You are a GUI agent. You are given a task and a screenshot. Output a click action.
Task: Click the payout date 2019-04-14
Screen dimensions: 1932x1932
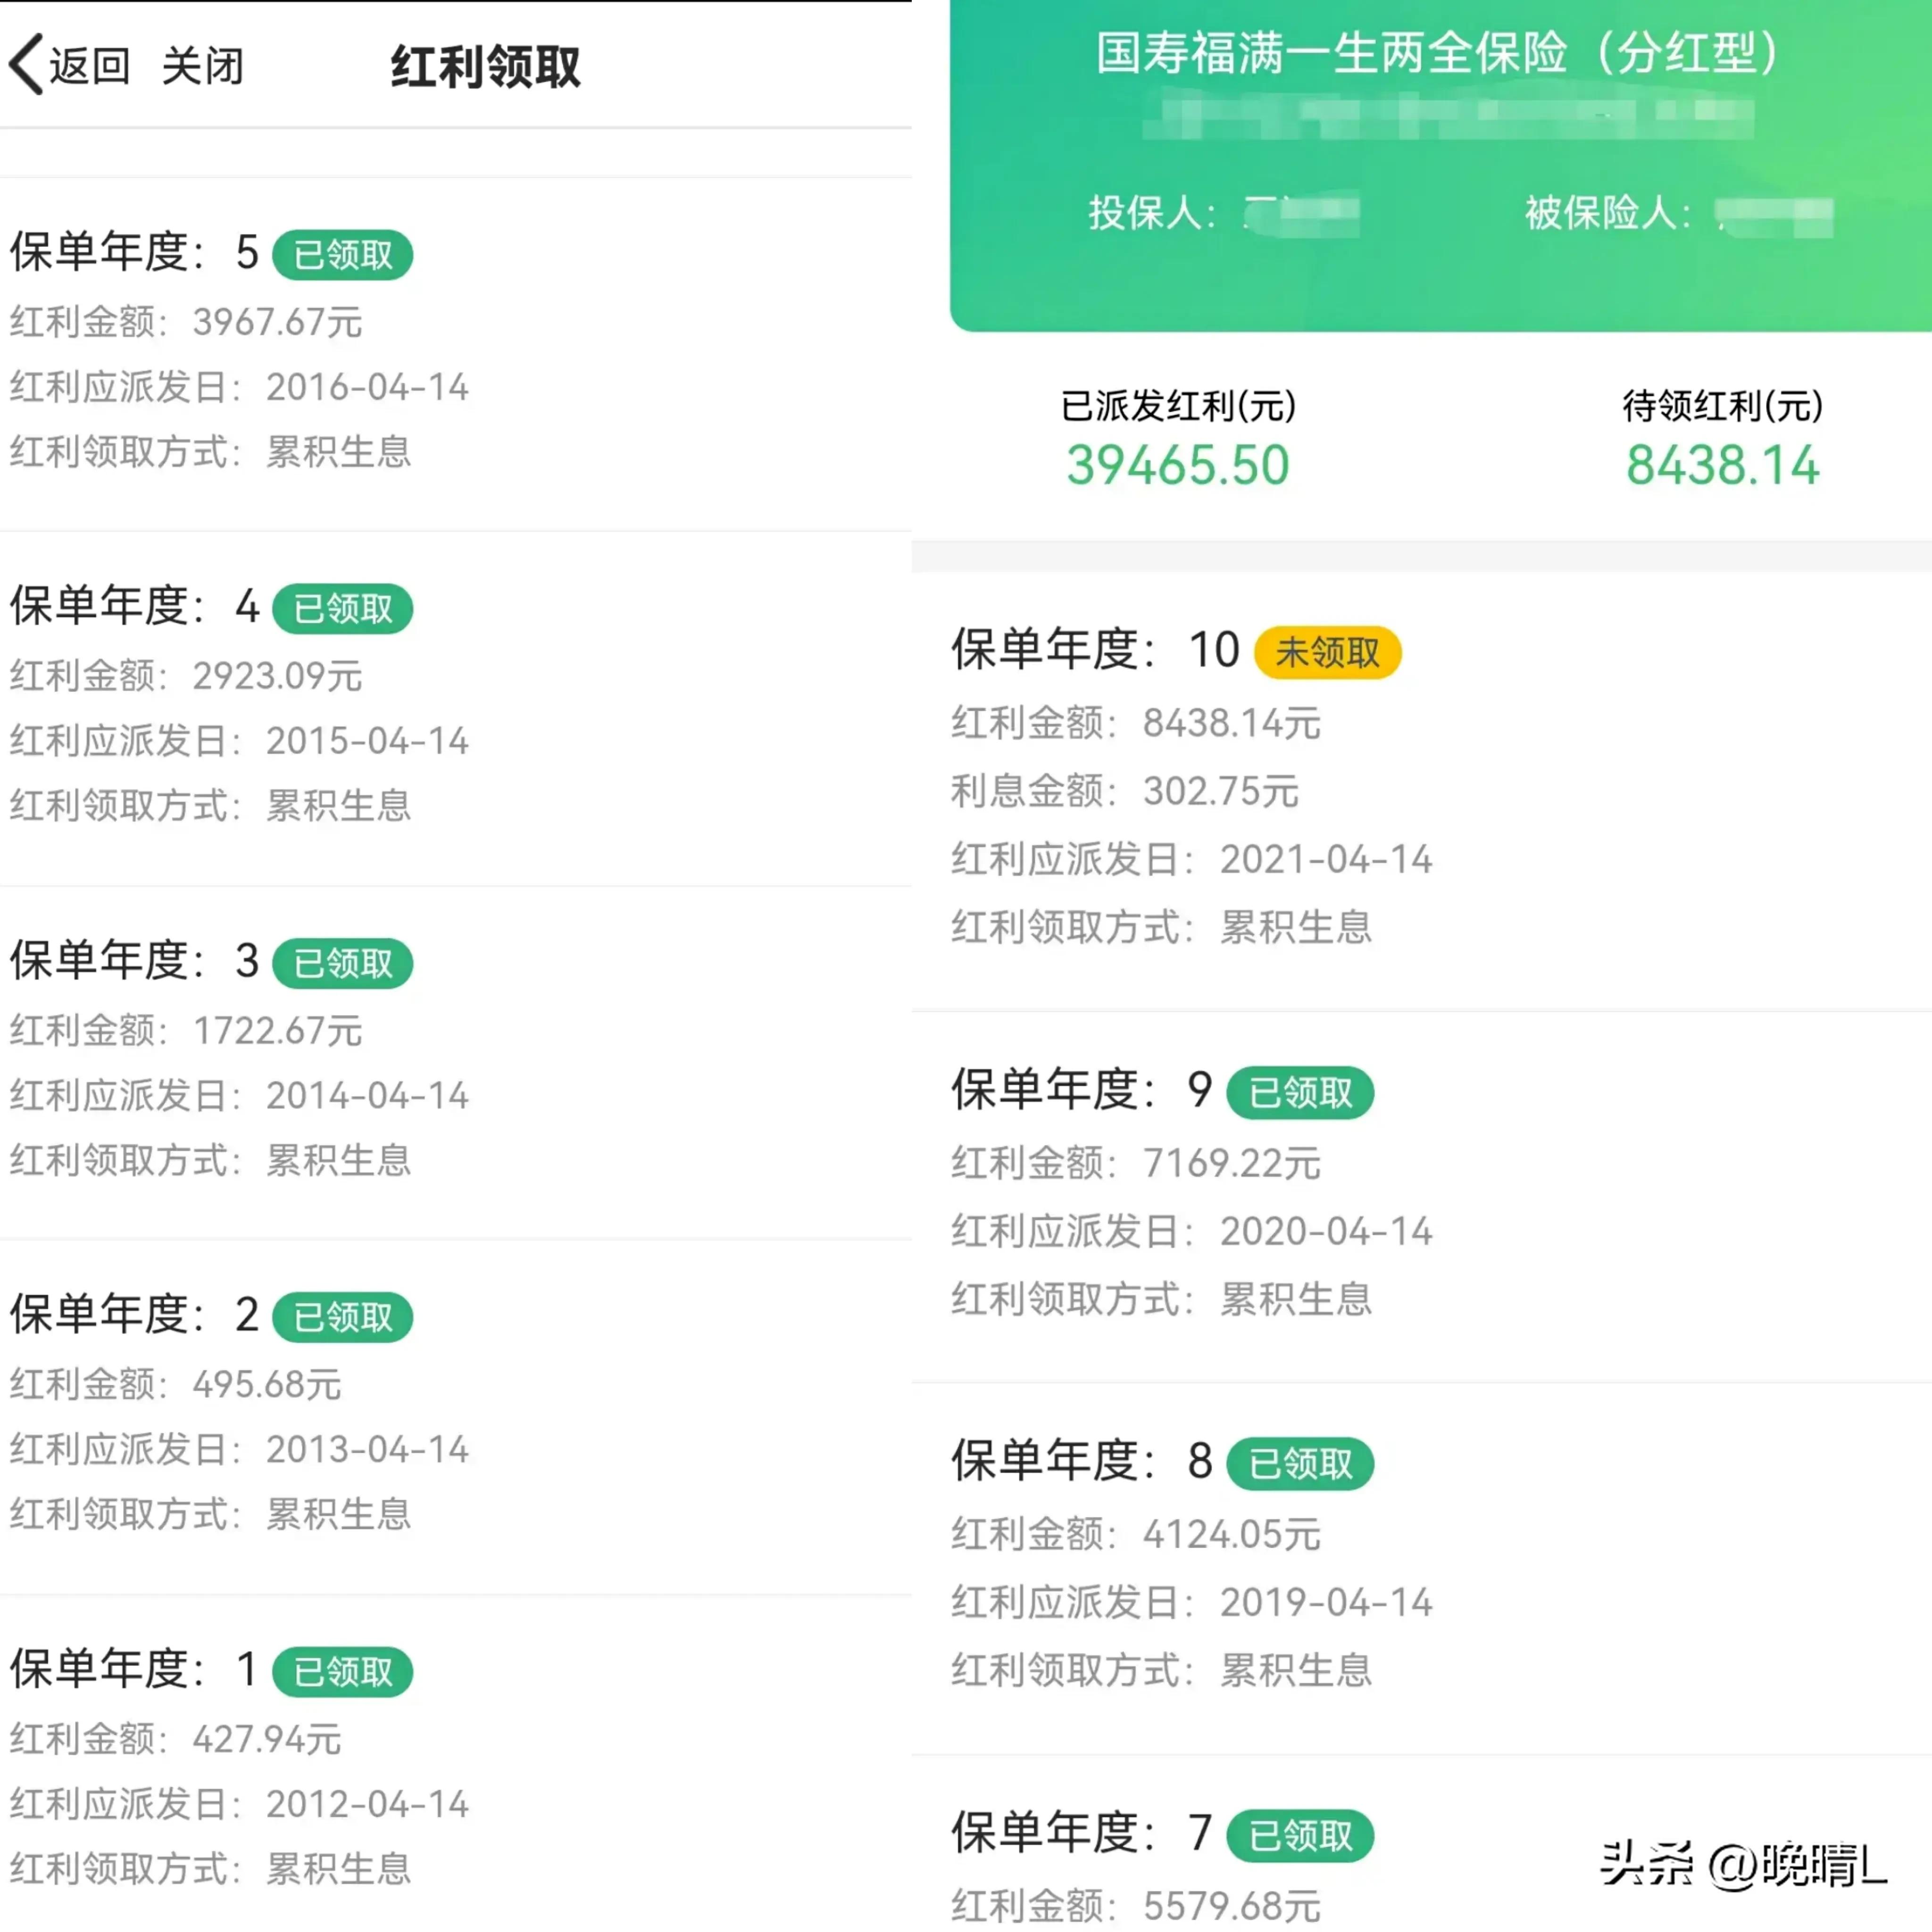tap(1327, 1603)
